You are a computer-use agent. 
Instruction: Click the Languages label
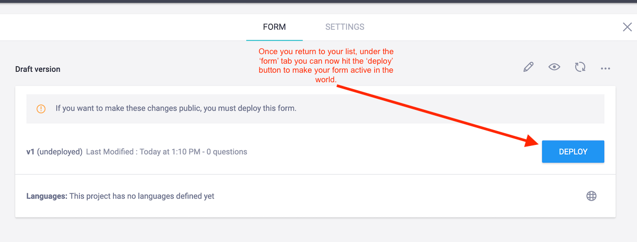tap(47, 196)
